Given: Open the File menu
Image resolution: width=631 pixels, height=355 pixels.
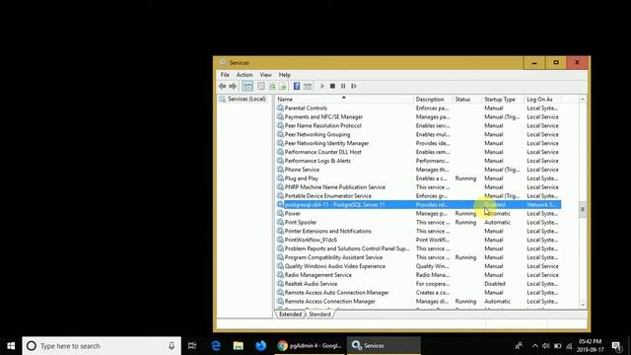Looking at the screenshot, I should coord(225,75).
